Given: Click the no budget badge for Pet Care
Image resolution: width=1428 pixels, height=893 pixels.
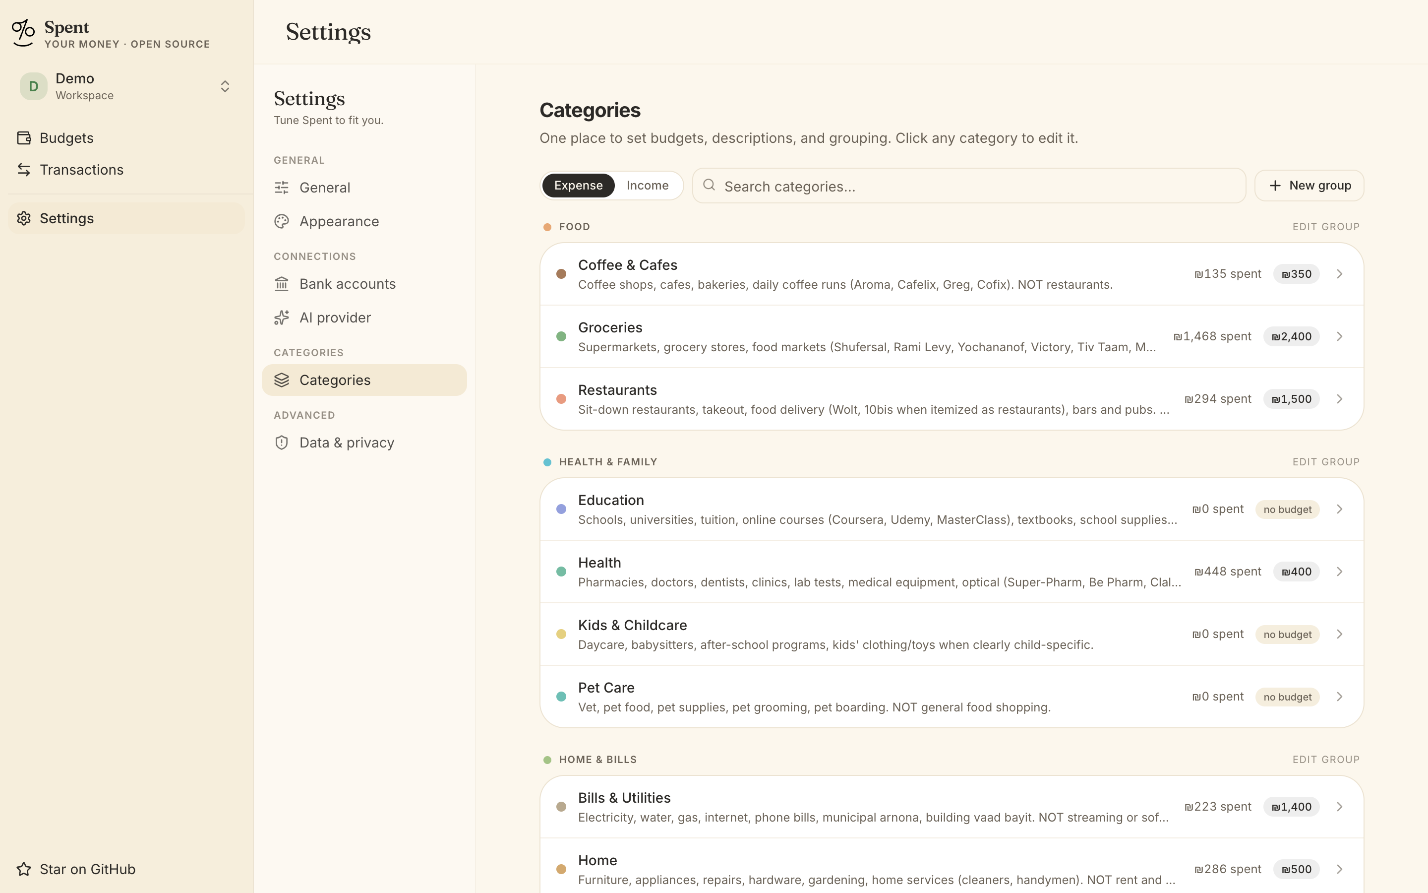Looking at the screenshot, I should coord(1287,697).
